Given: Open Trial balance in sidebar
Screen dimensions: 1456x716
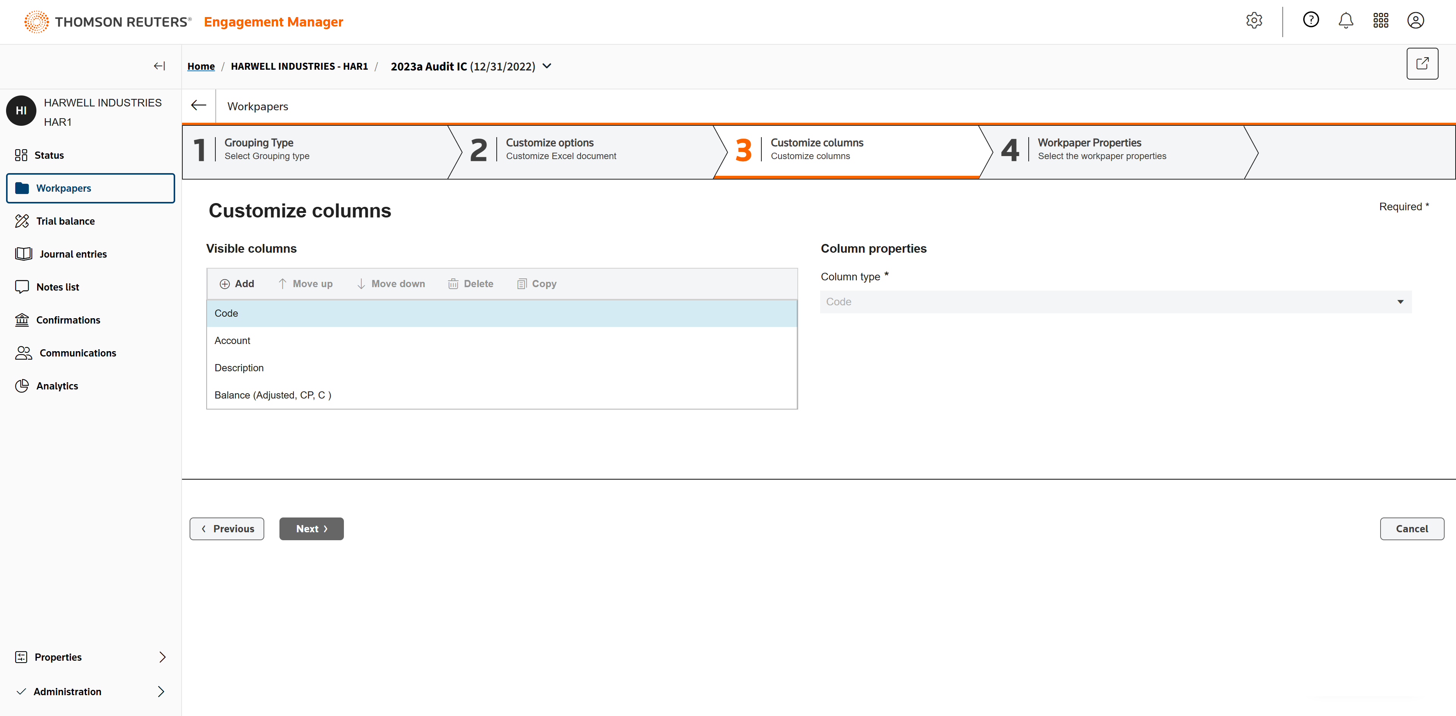Looking at the screenshot, I should point(65,221).
